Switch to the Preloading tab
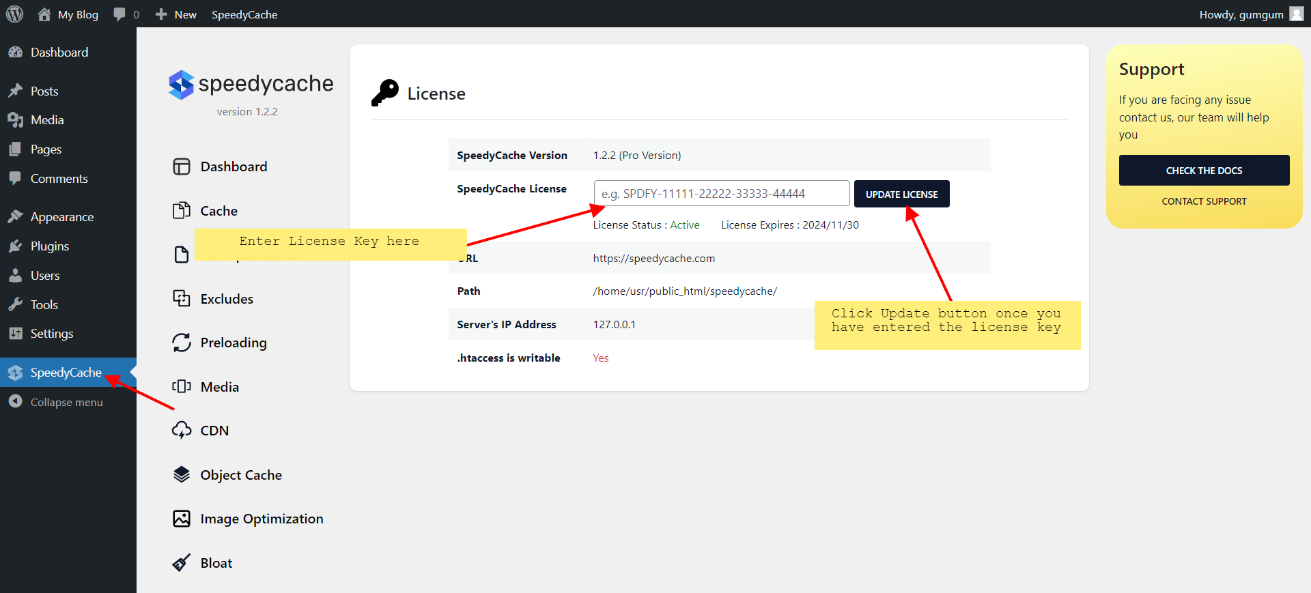The height and width of the screenshot is (593, 1311). click(234, 343)
